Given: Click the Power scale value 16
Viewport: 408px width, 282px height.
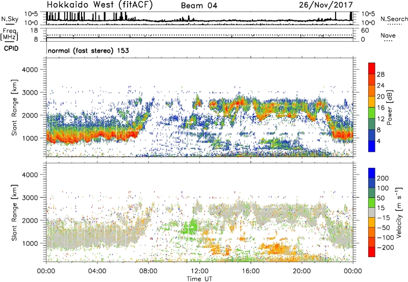Looking at the screenshot, I should (380, 108).
